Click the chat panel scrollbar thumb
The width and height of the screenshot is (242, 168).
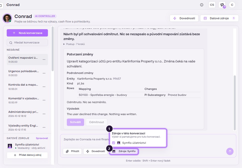(x=235, y=103)
